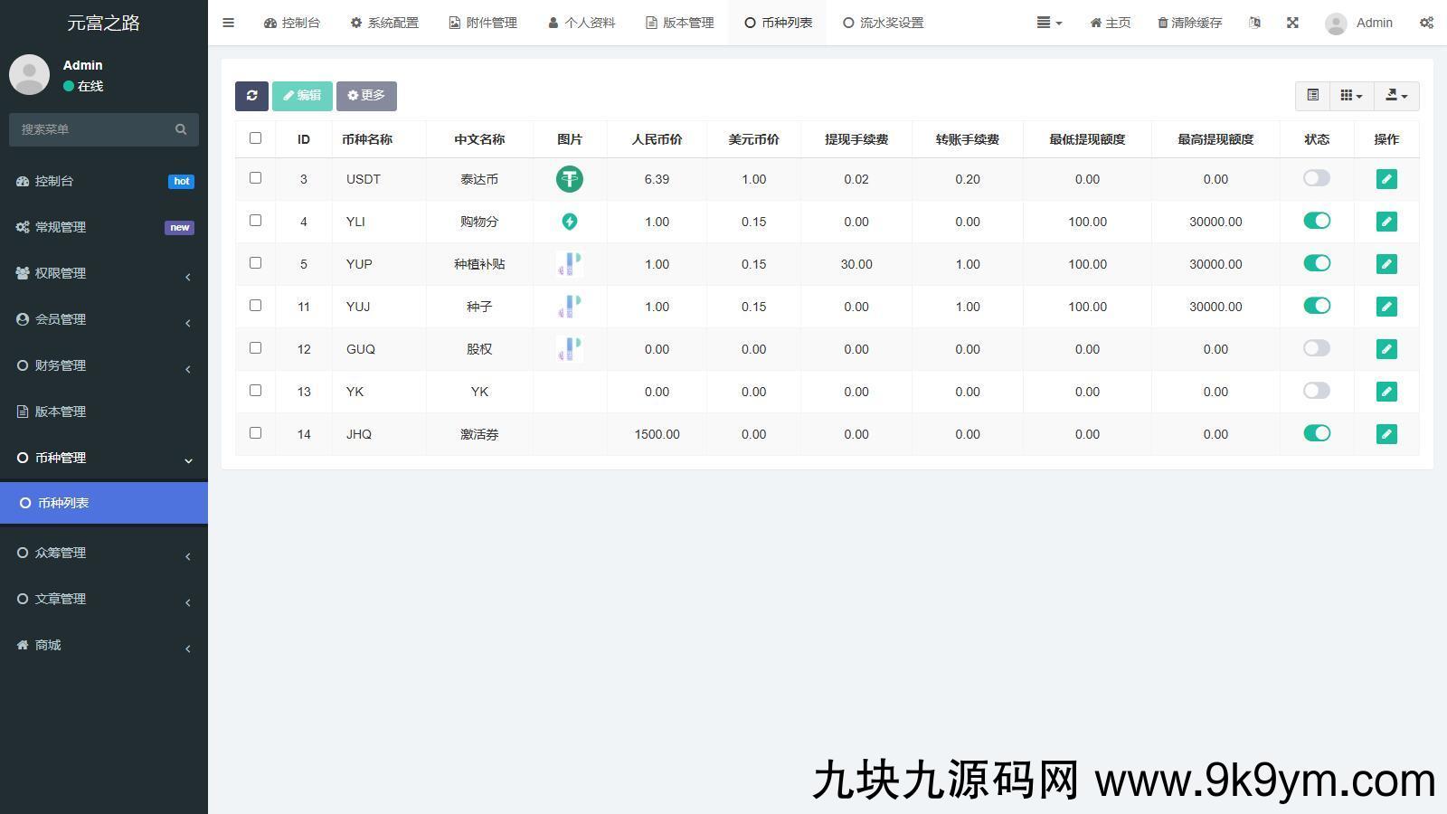Click the edit pencil icon for USDT row

(x=1386, y=179)
